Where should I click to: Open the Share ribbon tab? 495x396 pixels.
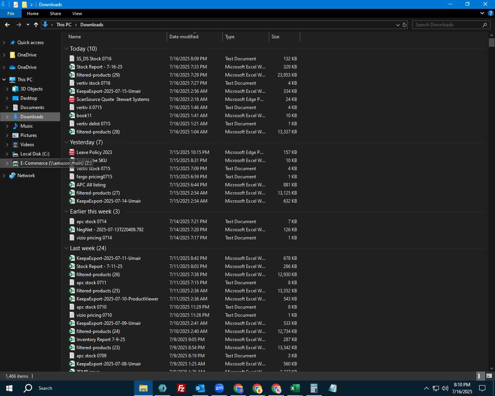[x=55, y=14]
